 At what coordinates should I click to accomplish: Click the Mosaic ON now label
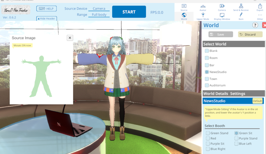click(22, 46)
